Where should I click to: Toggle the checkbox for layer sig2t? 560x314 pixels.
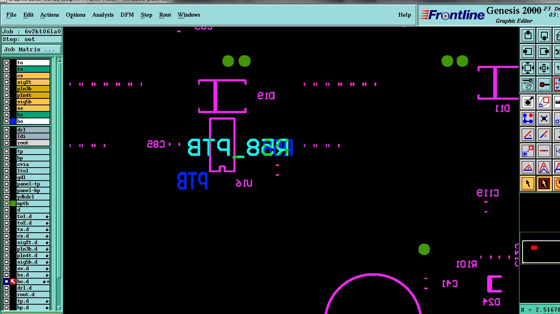tap(7, 82)
